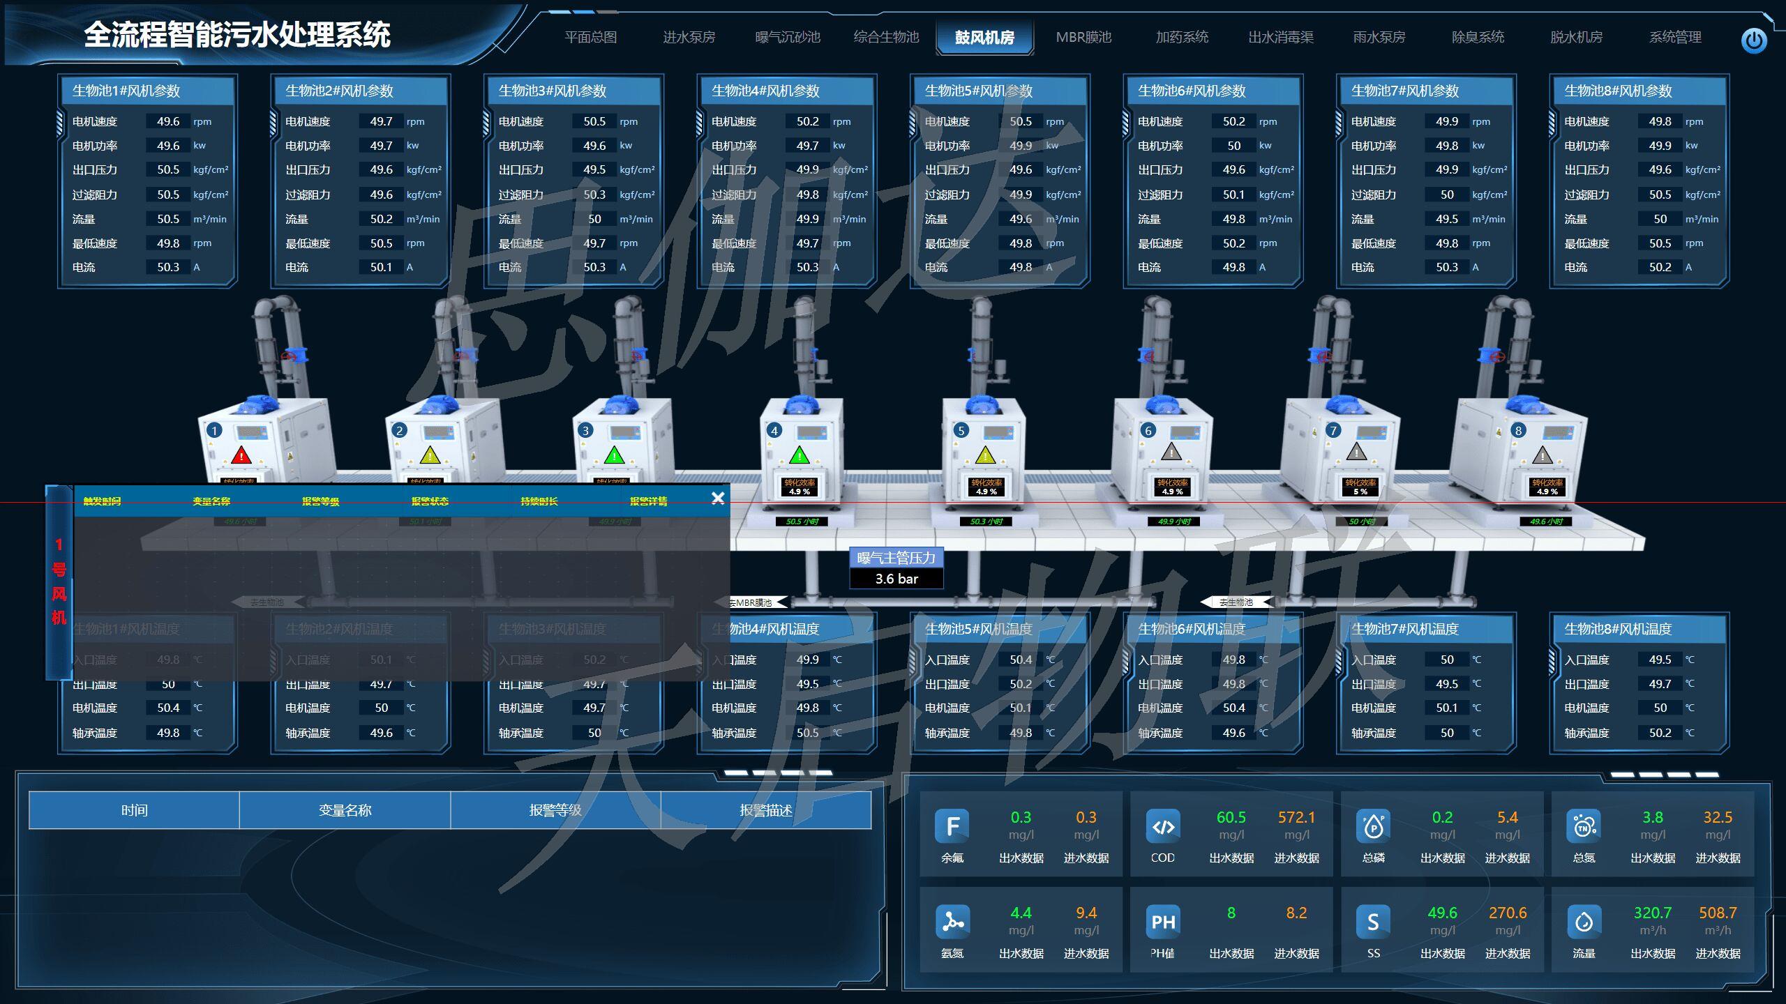Viewport: 1786px width, 1004px height.
Task: Click 生物池6# 电机功率 value 50
Action: [1234, 146]
